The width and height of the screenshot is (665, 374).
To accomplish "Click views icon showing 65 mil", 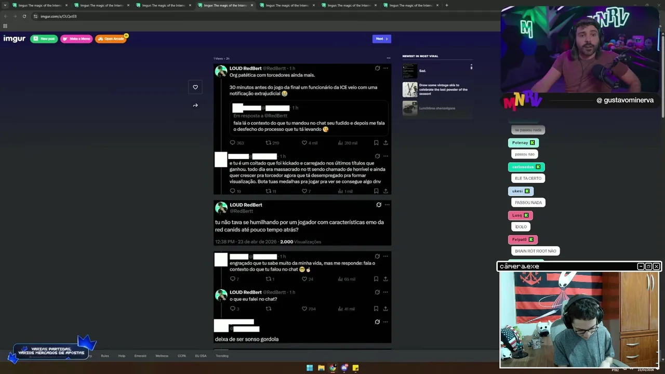I will (340, 279).
